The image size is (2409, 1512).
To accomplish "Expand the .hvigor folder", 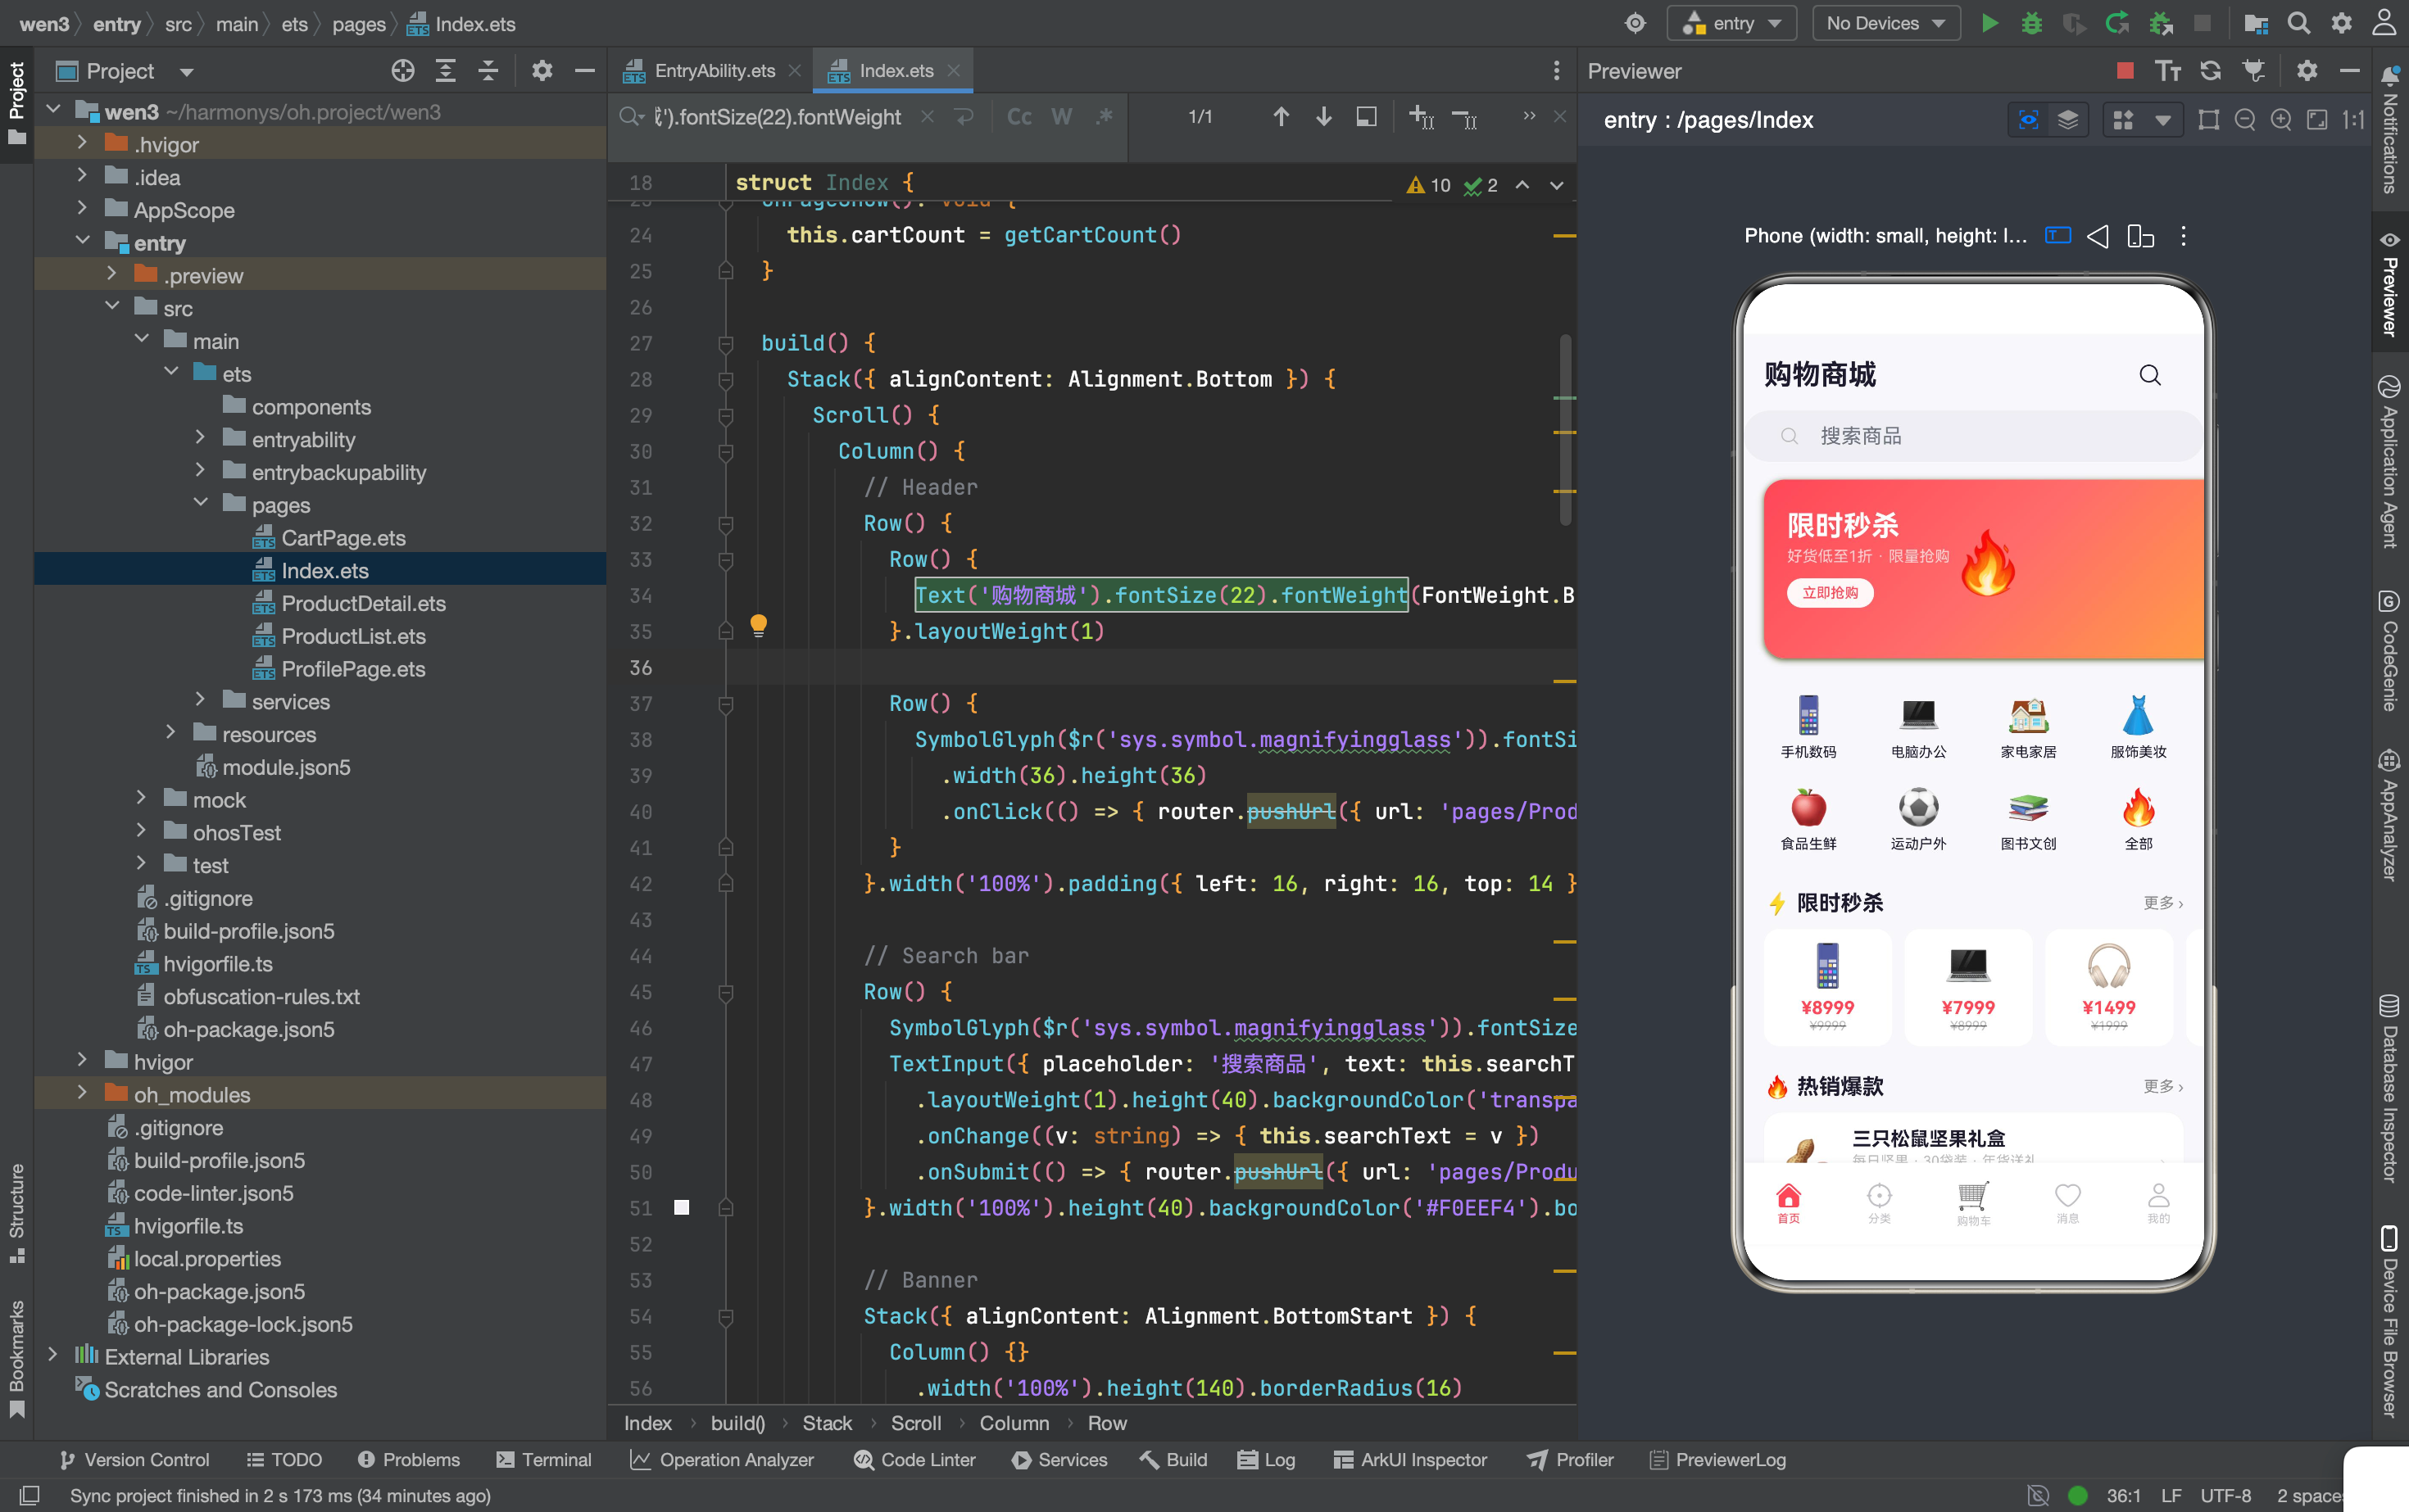I will click(x=82, y=144).
